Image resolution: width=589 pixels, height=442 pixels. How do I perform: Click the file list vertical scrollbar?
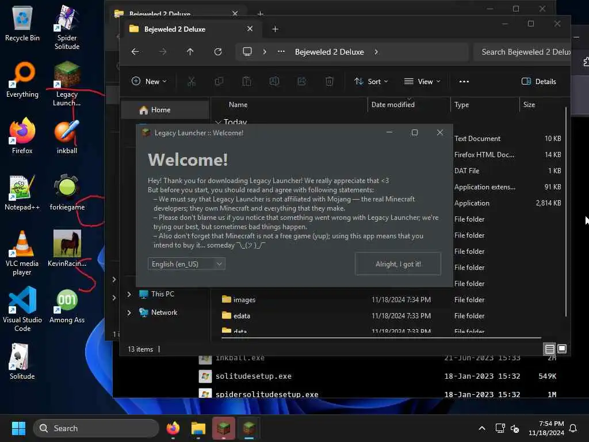(x=566, y=212)
